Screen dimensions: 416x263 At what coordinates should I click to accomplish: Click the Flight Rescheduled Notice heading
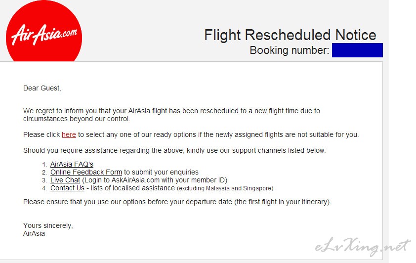290,35
